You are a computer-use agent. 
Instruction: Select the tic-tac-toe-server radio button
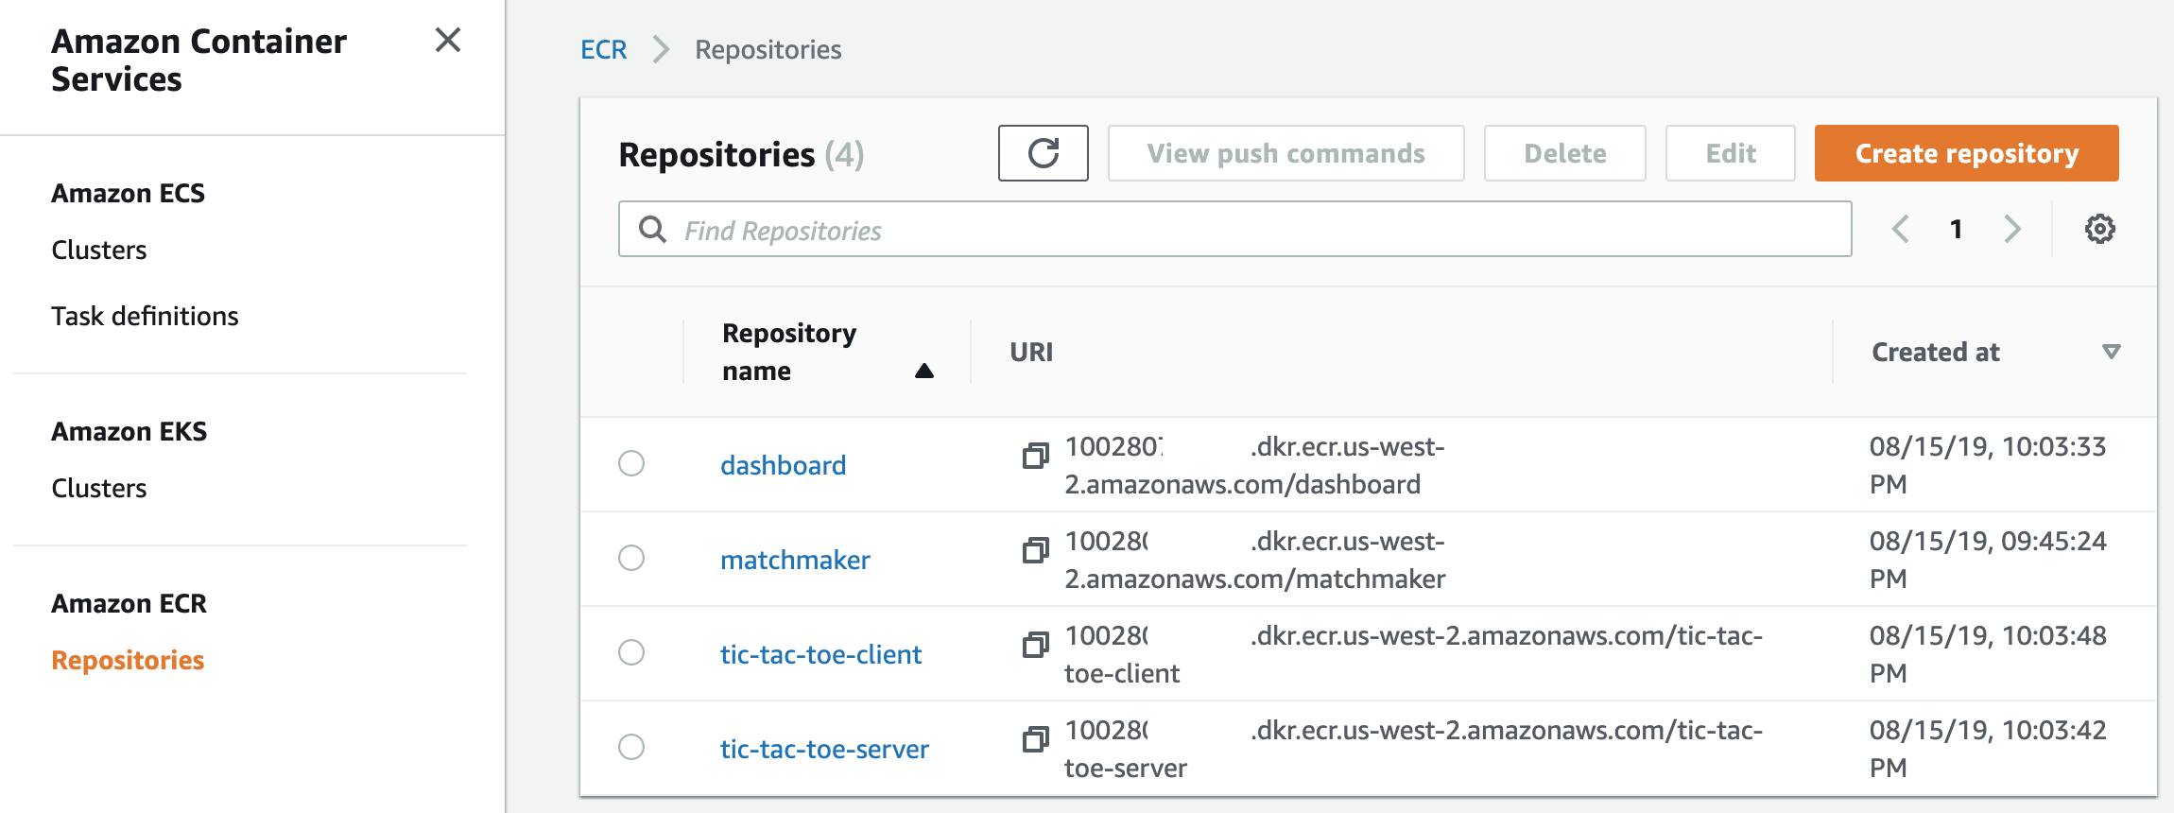631,747
